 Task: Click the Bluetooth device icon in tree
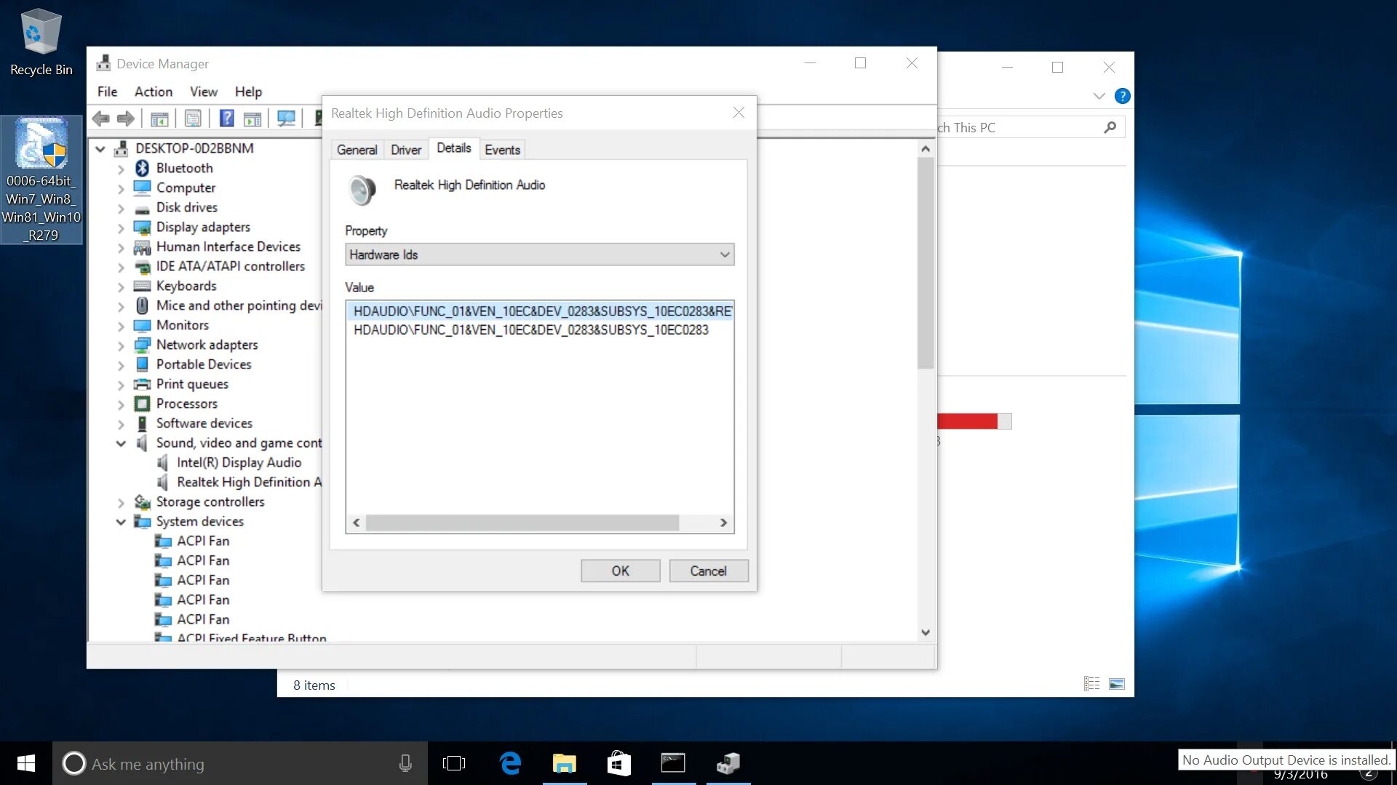(x=142, y=168)
